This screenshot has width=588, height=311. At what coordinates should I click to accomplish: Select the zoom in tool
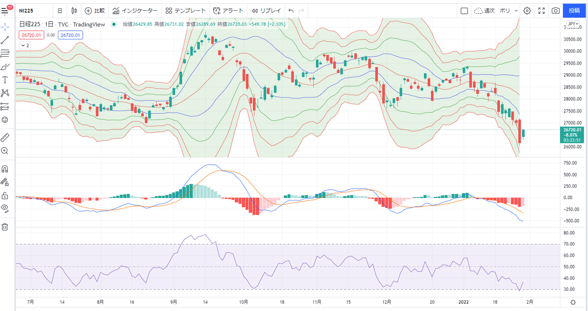click(5, 151)
